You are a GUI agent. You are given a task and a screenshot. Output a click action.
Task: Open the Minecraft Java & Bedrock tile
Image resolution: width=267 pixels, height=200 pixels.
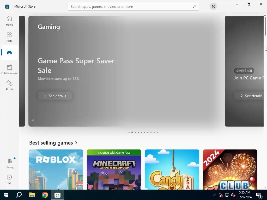pyautogui.click(x=114, y=169)
